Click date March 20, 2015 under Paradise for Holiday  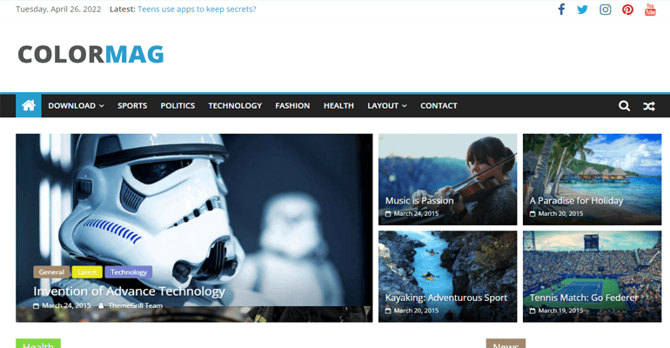click(x=560, y=213)
